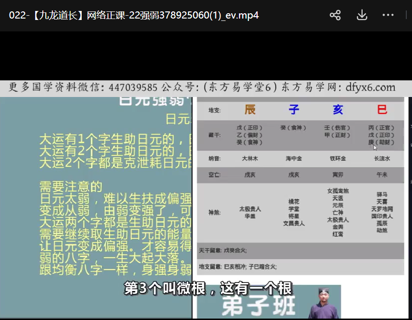Click the 藏干 row label
This screenshot has width=412, height=320.
click(x=214, y=135)
